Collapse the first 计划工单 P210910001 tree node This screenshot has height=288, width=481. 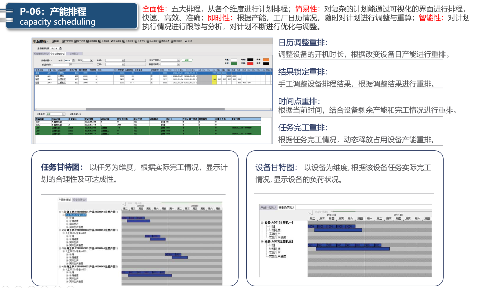point(60,212)
